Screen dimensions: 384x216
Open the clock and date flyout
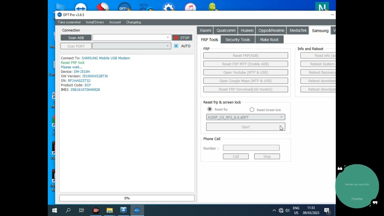(x=311, y=210)
